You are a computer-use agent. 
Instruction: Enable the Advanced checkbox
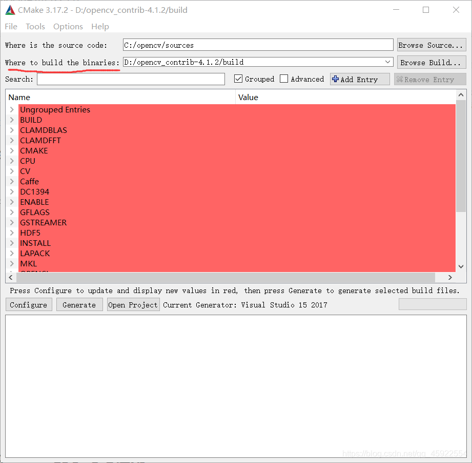point(284,79)
